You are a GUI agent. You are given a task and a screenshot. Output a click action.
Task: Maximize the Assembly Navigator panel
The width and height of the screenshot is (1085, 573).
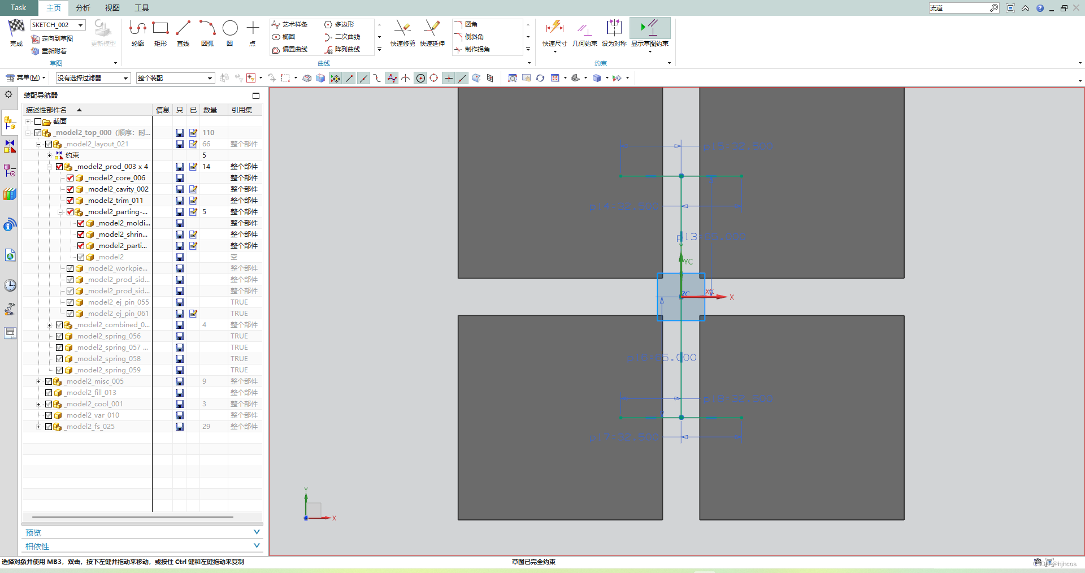[256, 95]
